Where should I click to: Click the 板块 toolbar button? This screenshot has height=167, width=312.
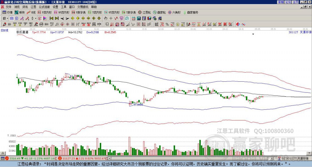(19, 12)
